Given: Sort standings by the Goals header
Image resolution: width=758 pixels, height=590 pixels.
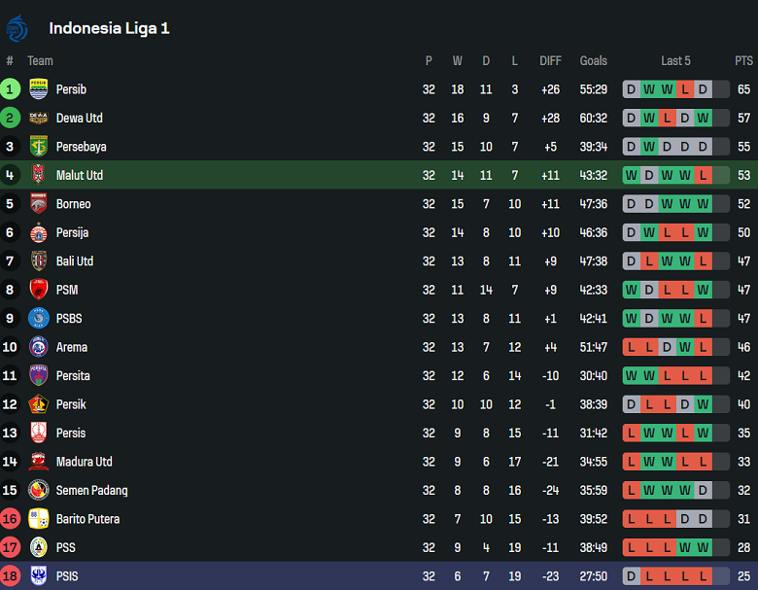Looking at the screenshot, I should tap(593, 61).
